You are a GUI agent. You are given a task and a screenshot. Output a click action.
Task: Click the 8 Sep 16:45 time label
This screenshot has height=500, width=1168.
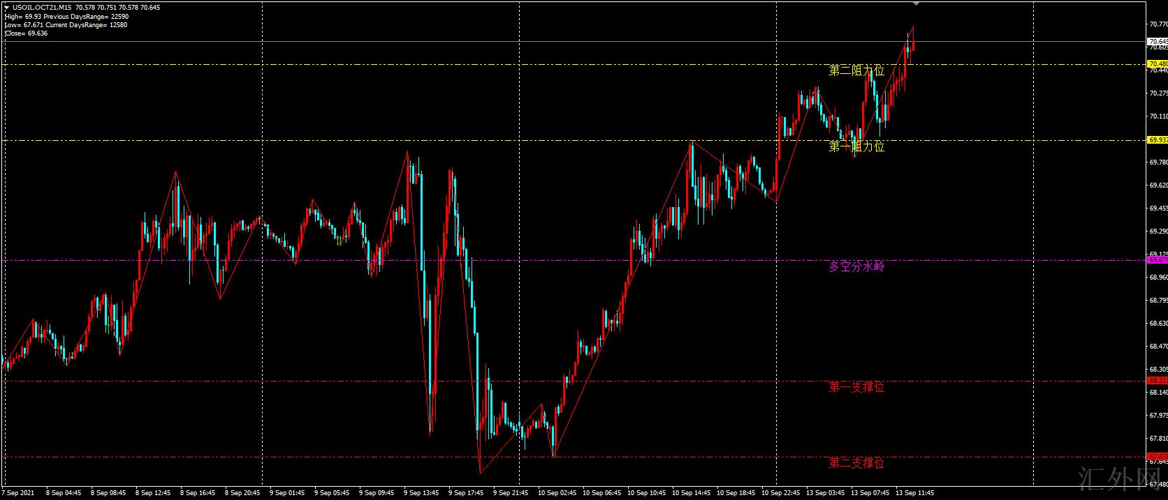coord(197,493)
